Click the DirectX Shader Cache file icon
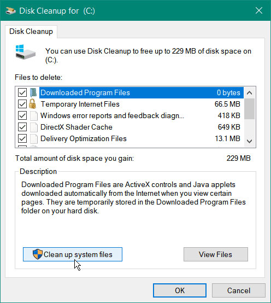 (34, 127)
